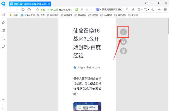
Task: Open the 淘宝网 bookmark
Action: point(93,15)
